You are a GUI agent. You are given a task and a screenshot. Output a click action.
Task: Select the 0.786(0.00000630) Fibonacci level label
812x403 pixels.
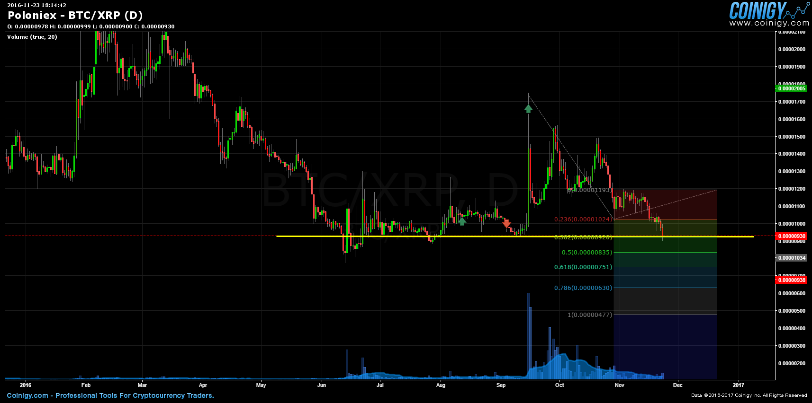(x=583, y=288)
